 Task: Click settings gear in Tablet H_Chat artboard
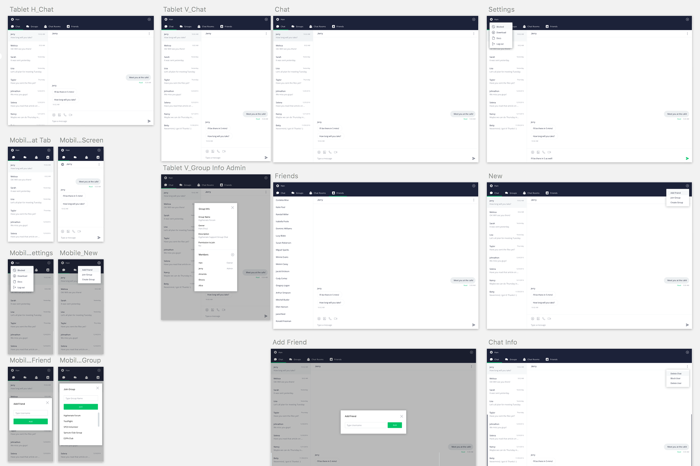(12, 19)
